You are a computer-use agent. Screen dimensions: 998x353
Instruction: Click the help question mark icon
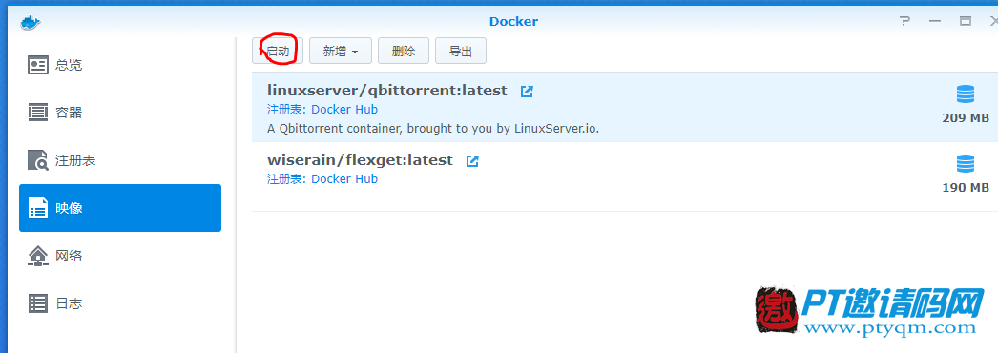(x=904, y=21)
